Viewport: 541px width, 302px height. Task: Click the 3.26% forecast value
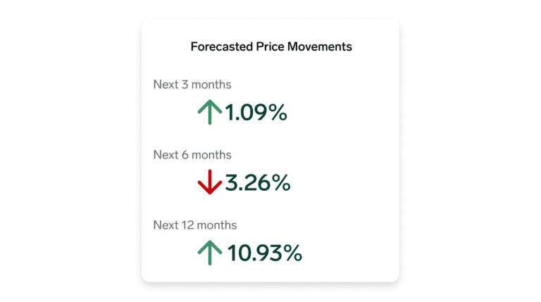[258, 183]
